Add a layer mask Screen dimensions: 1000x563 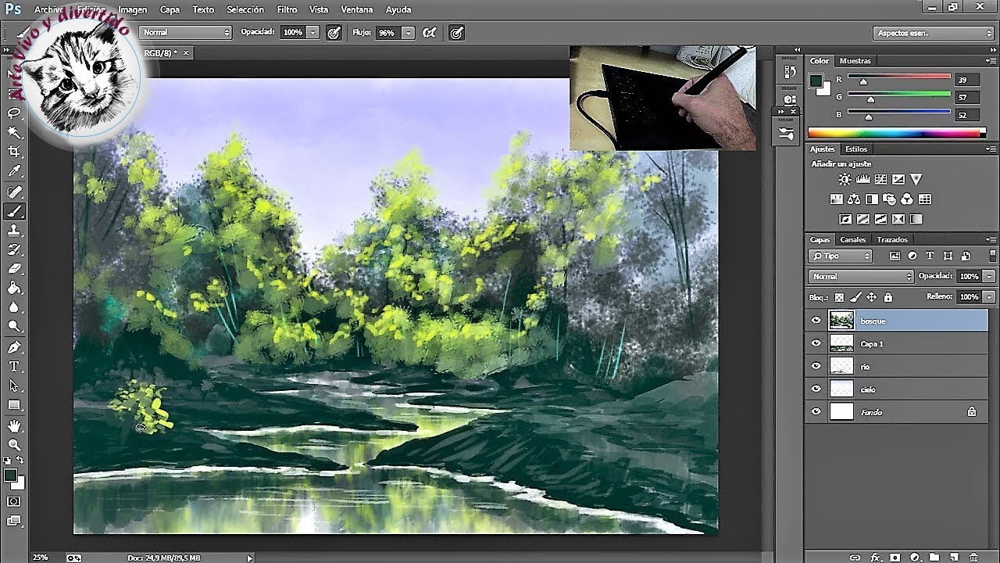click(x=895, y=557)
